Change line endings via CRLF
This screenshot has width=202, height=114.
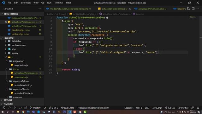click(x=147, y=108)
